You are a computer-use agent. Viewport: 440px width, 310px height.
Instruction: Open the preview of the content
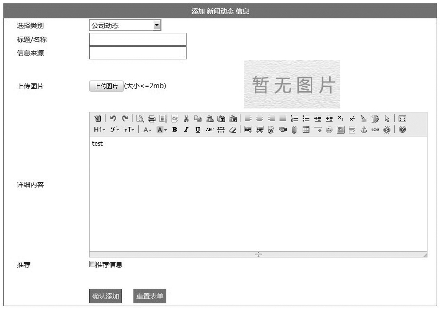click(x=140, y=119)
